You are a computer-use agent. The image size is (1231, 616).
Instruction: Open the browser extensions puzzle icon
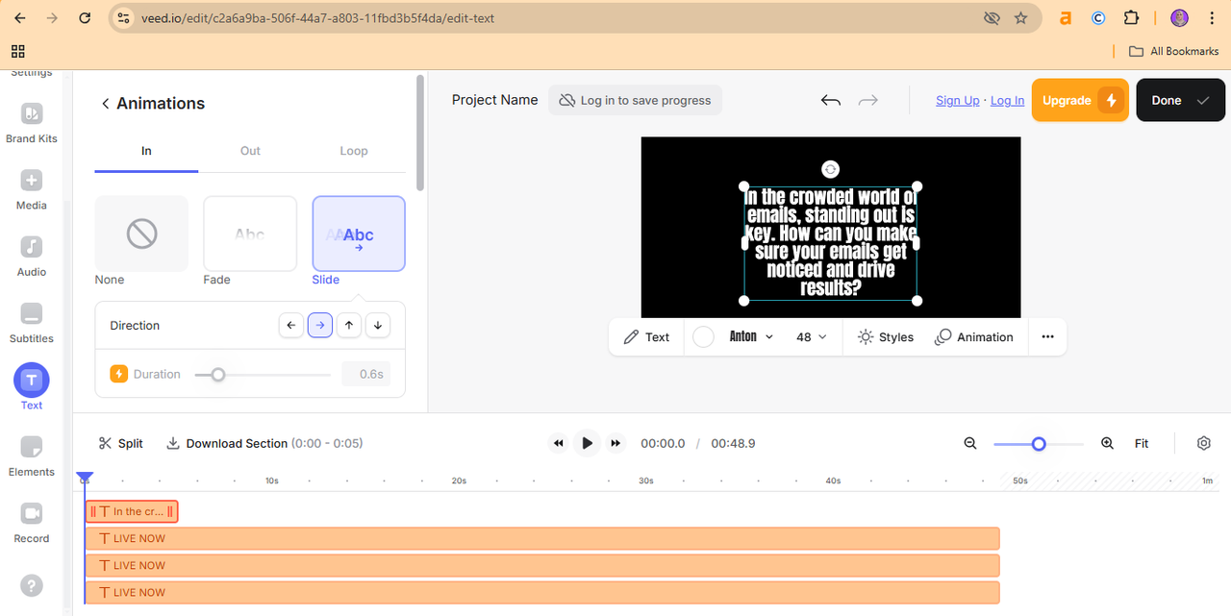pos(1131,18)
